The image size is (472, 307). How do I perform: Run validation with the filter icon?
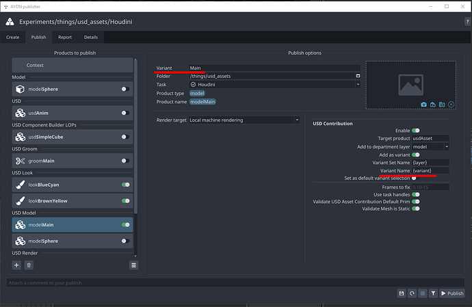pos(433,293)
